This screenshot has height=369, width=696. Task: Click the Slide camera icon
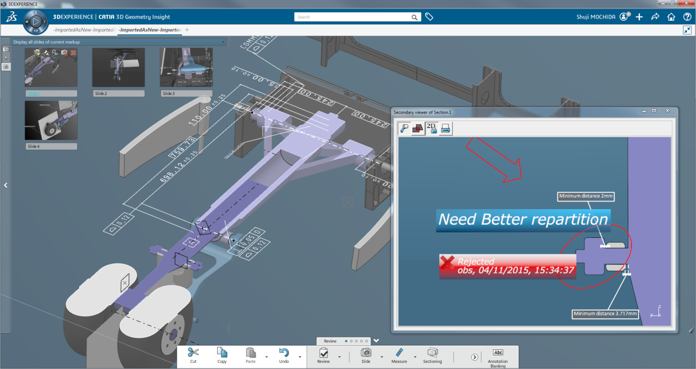coord(366,353)
